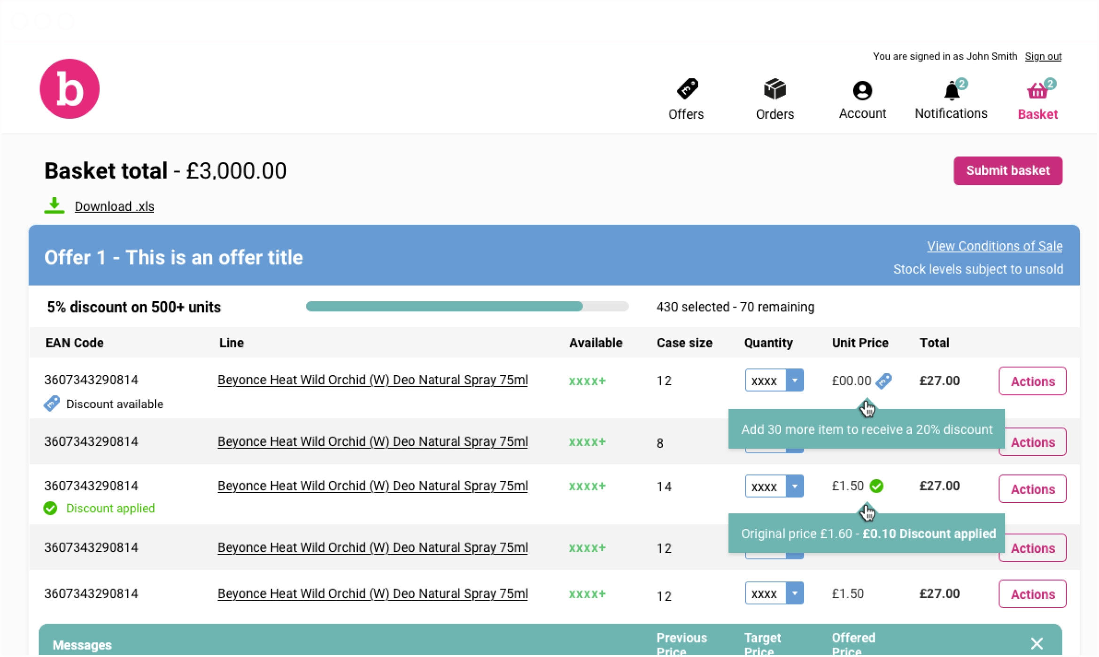Open quantity dropdown in first row
The image size is (1099, 657).
coord(795,381)
